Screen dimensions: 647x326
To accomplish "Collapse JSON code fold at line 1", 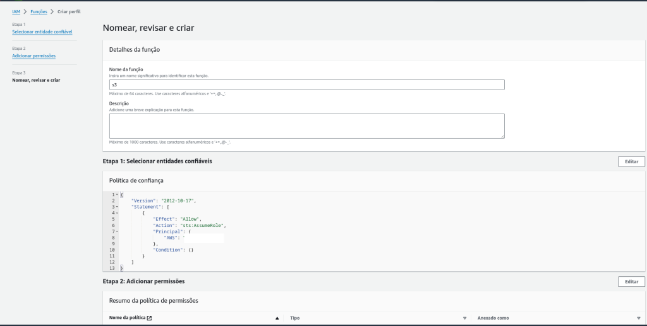I will 118,195.
